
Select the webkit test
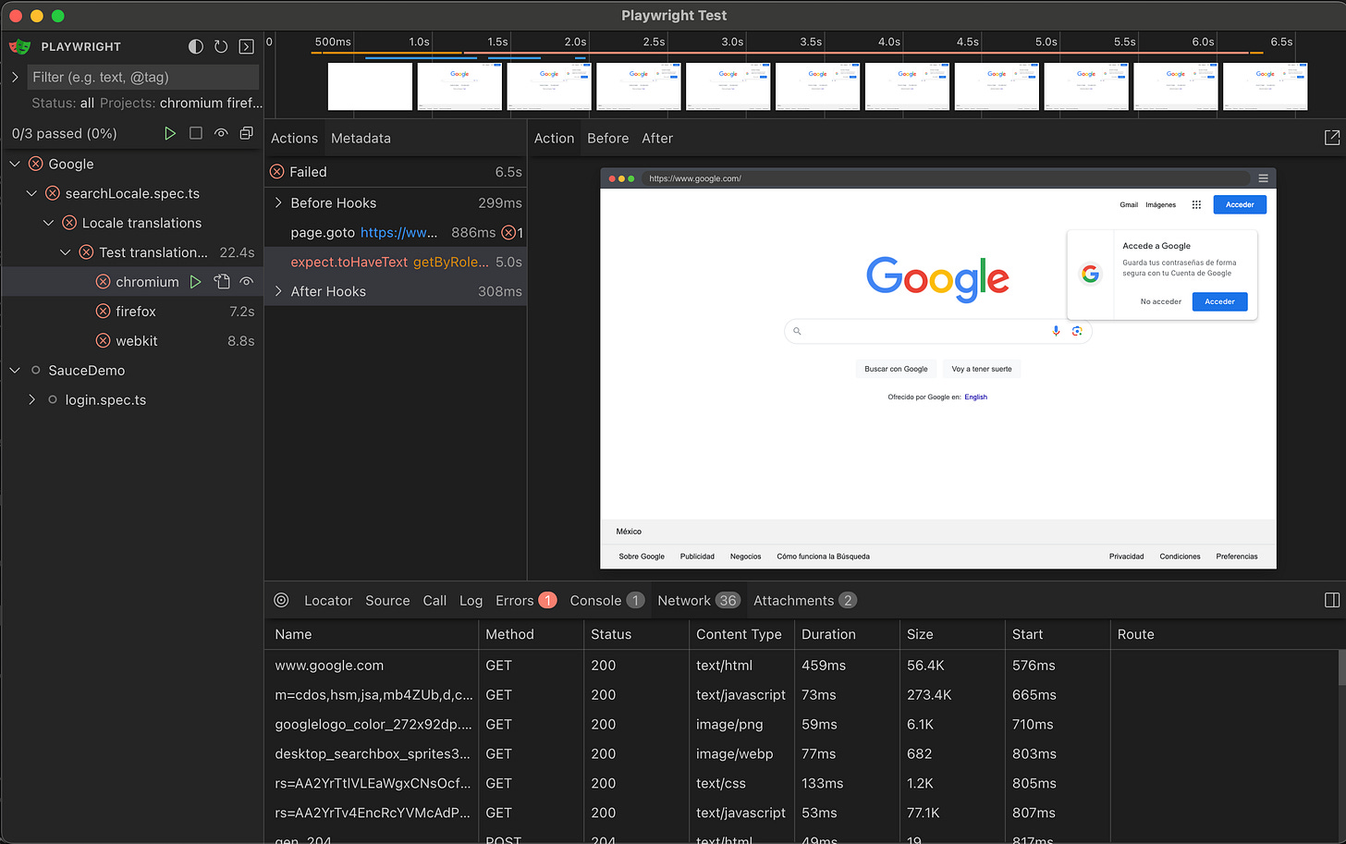(132, 341)
